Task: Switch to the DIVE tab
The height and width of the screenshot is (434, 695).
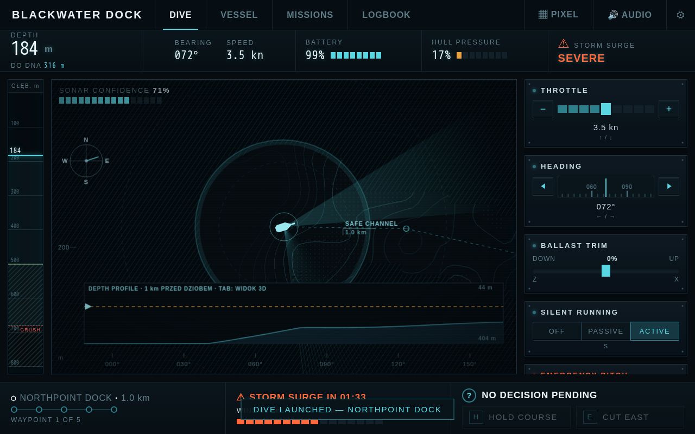Action: (x=180, y=15)
